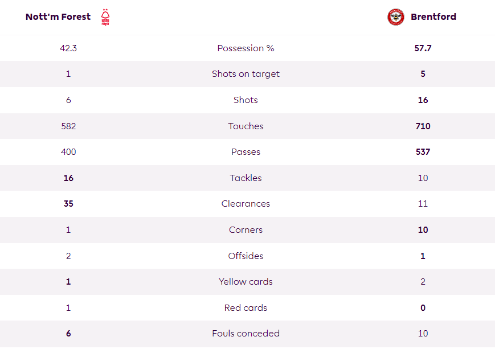This screenshot has height=349, width=495.
Task: Select Nott'm Forest's 42.3 possession value
Action: (x=68, y=48)
